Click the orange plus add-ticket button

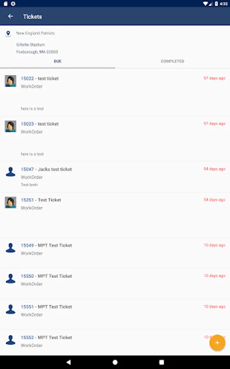[x=217, y=343]
